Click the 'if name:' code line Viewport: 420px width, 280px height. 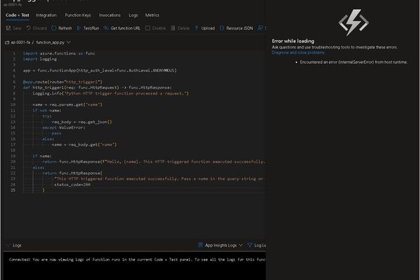42,156
